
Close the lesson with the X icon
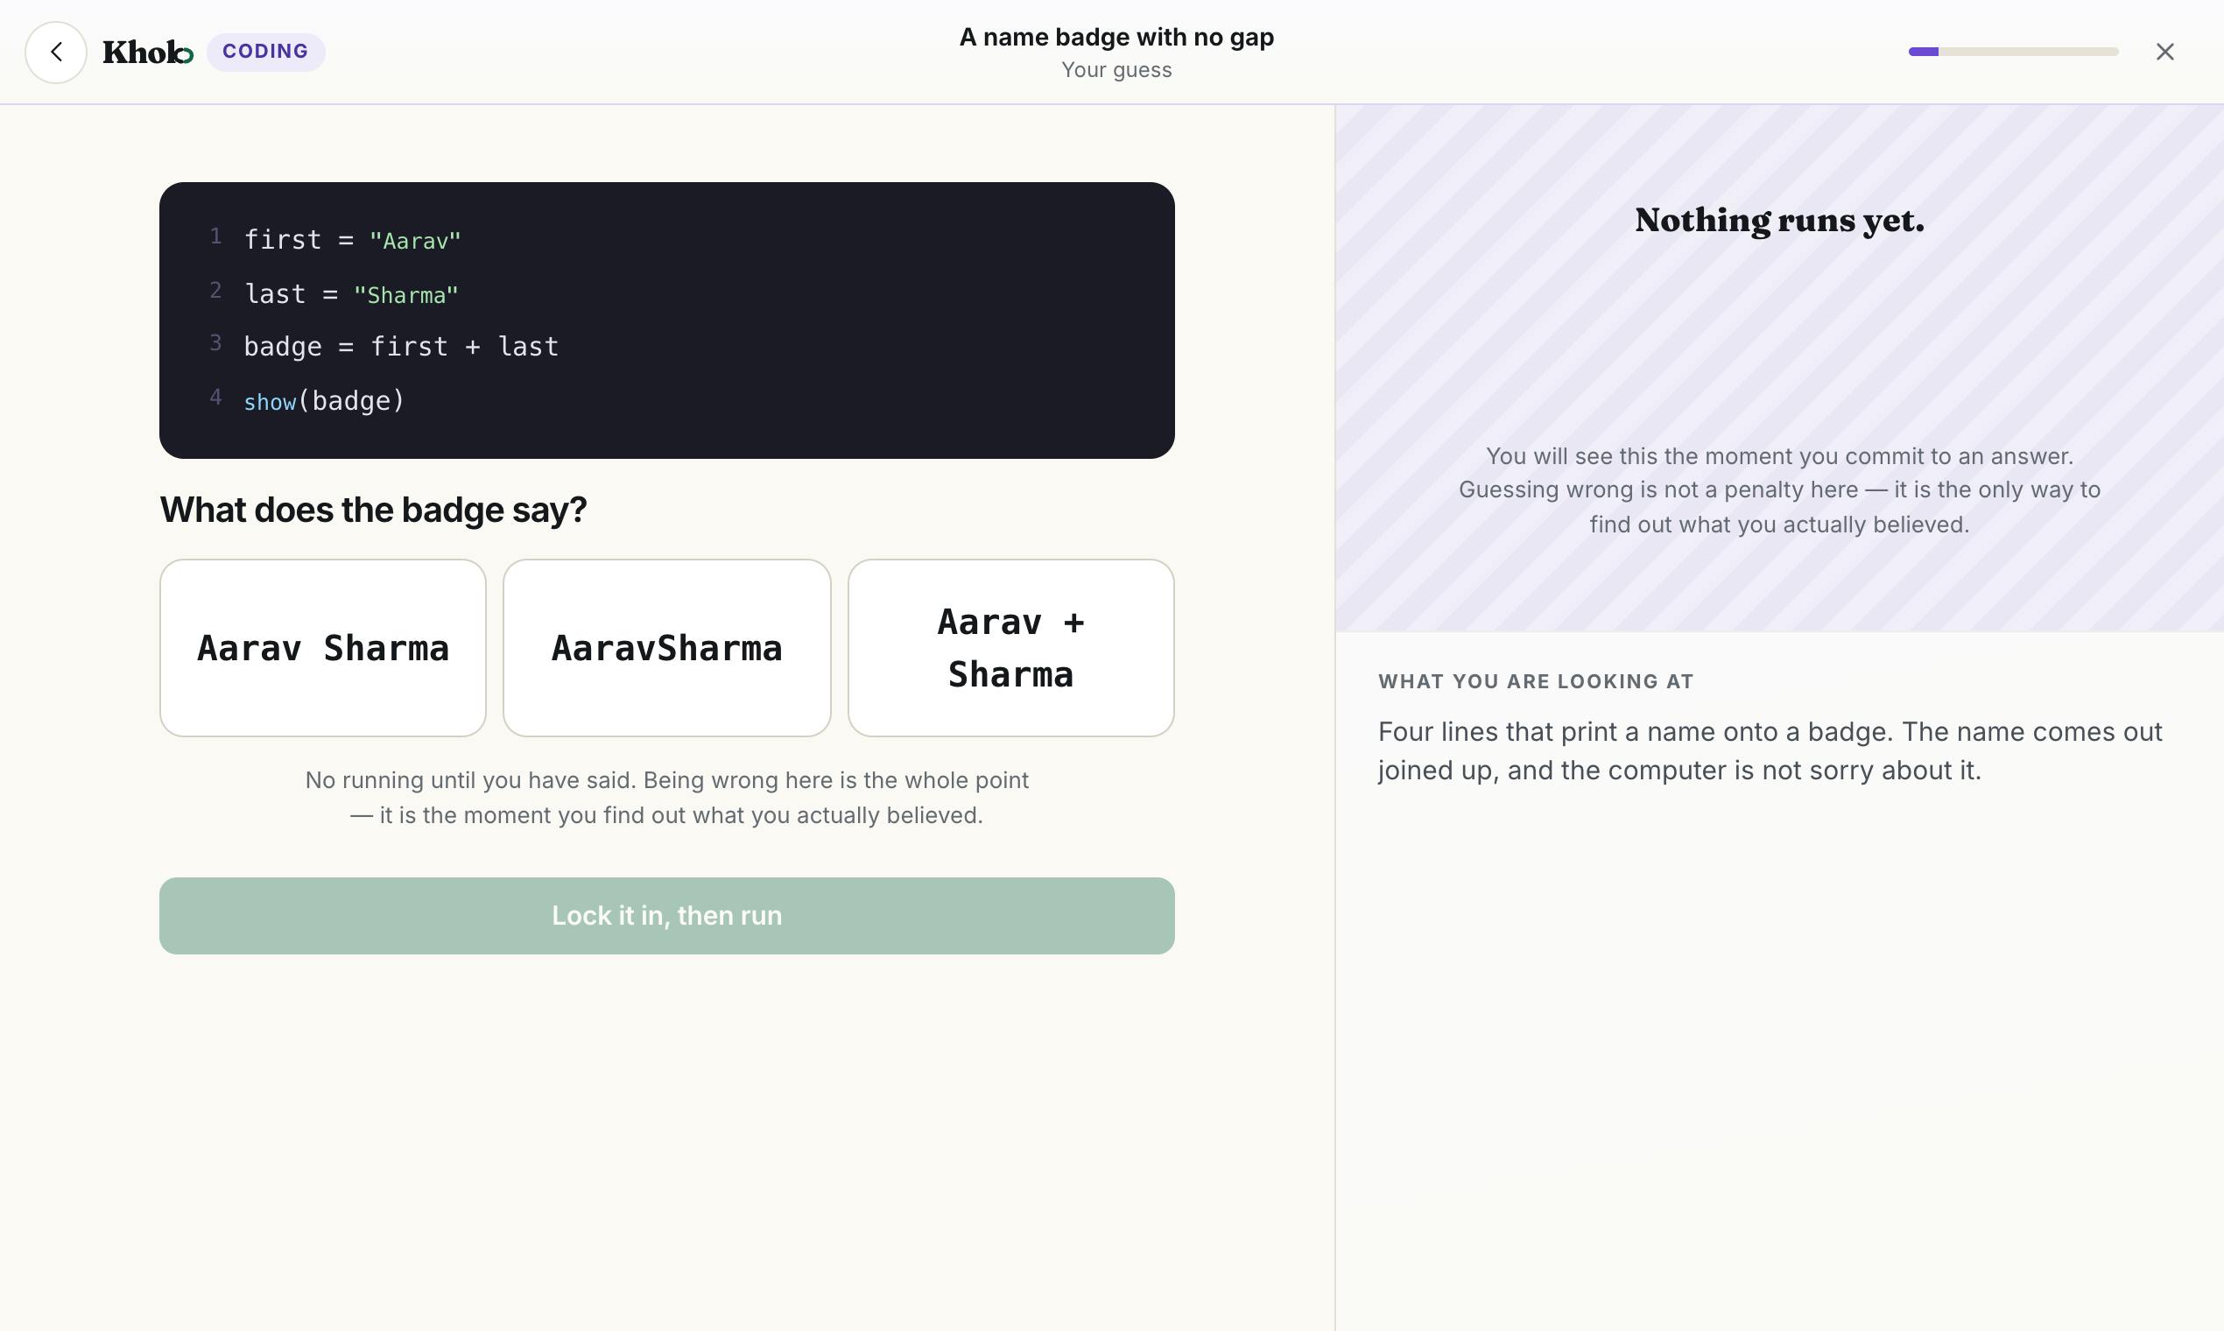[x=2164, y=52]
